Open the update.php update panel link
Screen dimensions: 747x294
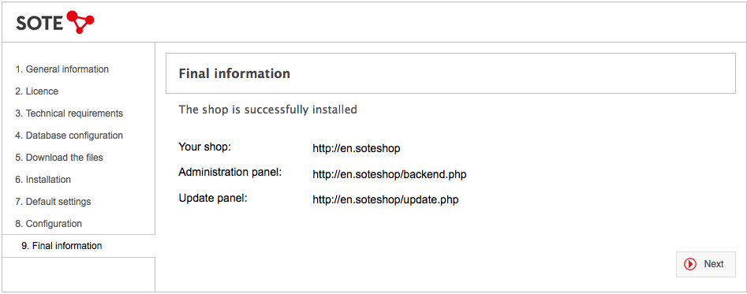[x=386, y=199]
